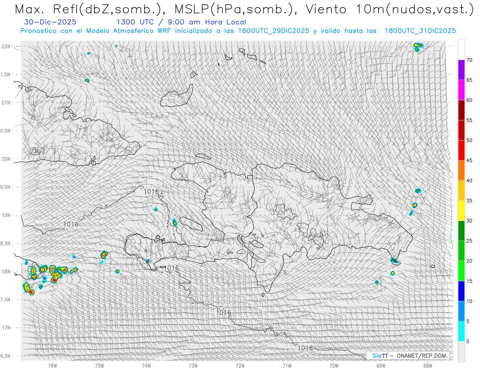Click the '8.5N' latitude label
480x371 pixels.
tap(6, 243)
